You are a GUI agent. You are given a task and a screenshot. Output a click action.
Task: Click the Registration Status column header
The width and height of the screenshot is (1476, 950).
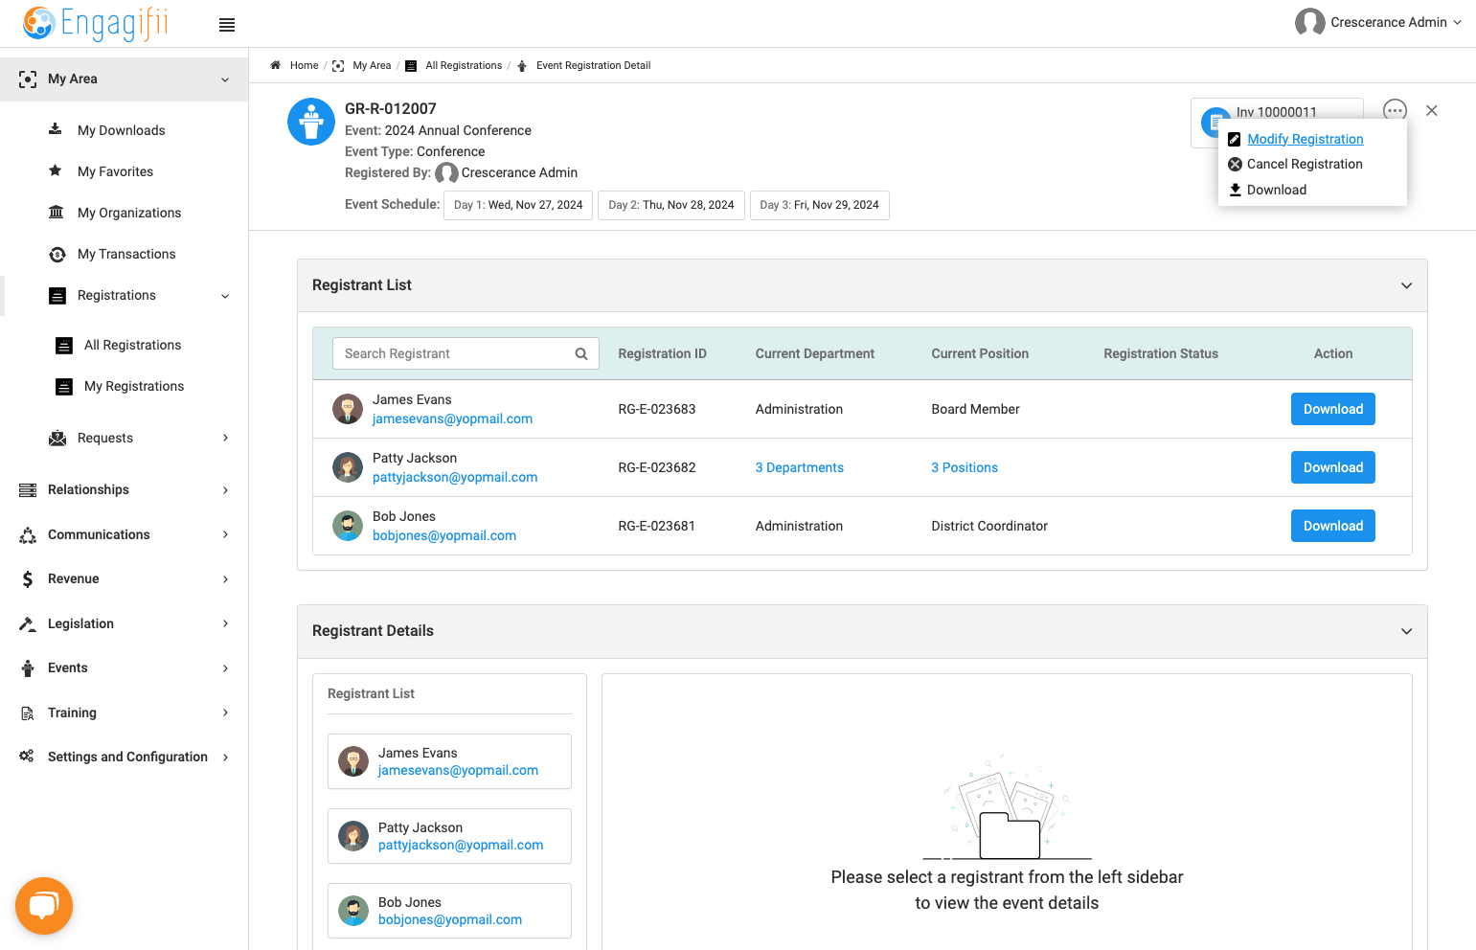click(1161, 353)
